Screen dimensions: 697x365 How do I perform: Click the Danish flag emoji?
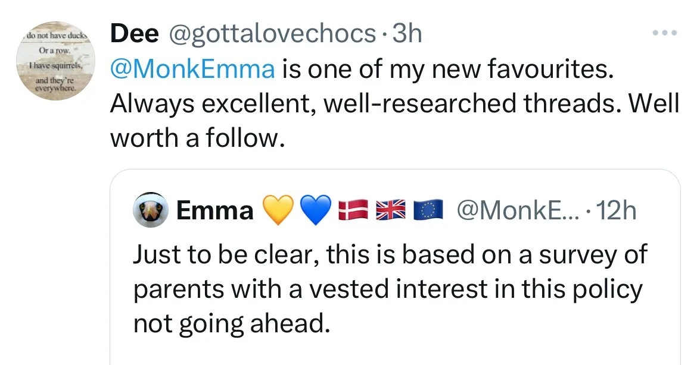(352, 211)
